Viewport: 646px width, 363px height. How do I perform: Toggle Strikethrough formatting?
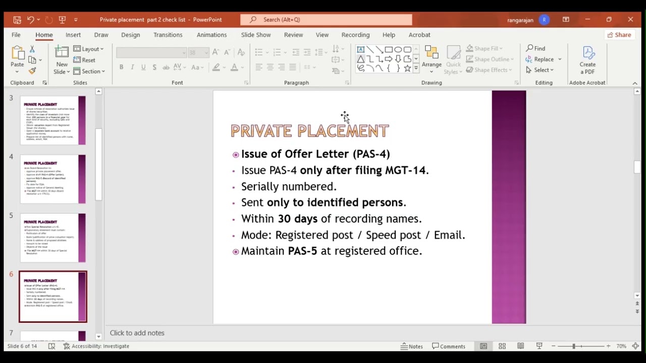tap(166, 67)
